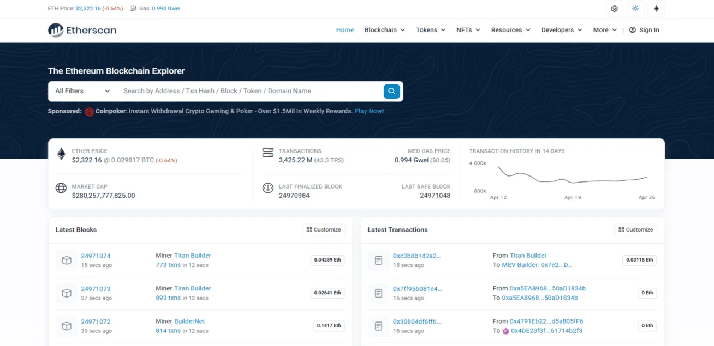Click the cube icon for block 24971073
Viewport: 714px width, 346px height.
[x=67, y=293]
